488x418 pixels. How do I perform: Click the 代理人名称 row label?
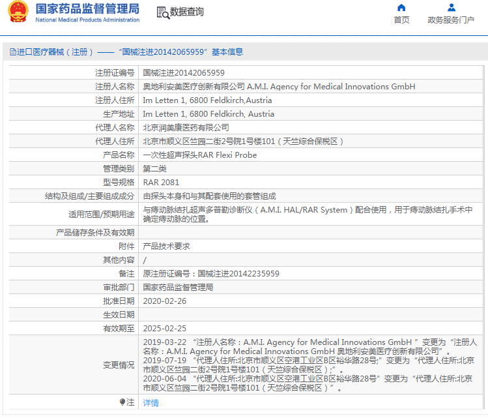(115, 128)
